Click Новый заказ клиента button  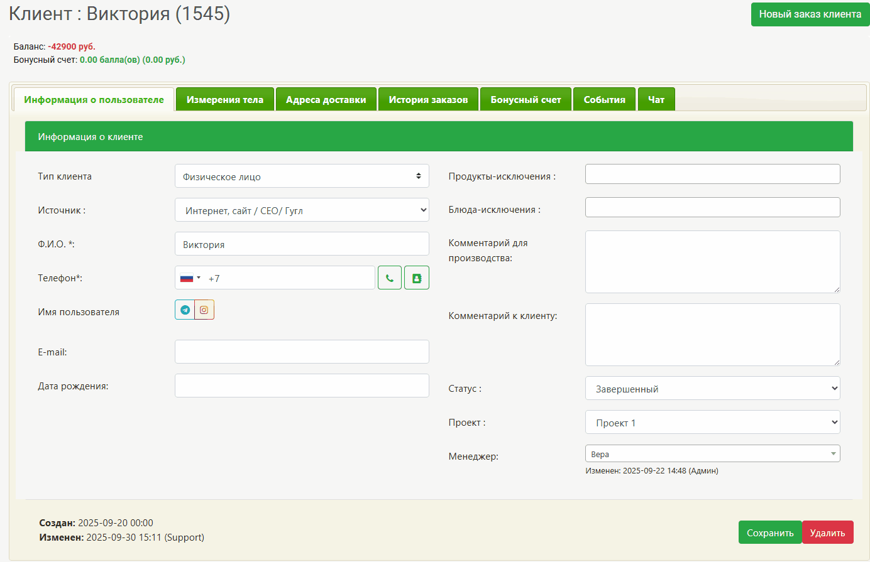tap(810, 14)
